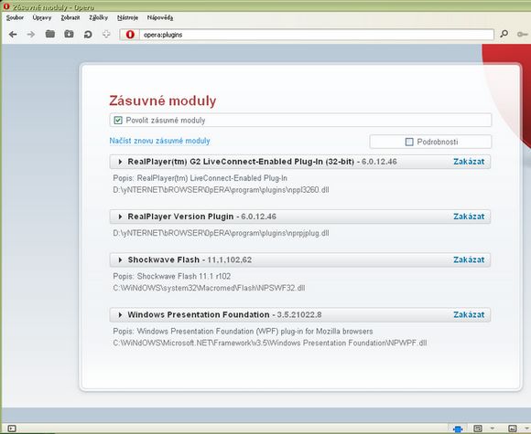Click the Zásuvné moduly page heading
Viewport: 531px width, 434px height.
point(163,101)
